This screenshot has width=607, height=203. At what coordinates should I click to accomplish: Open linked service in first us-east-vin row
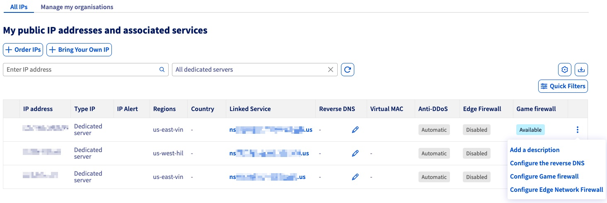pyautogui.click(x=271, y=130)
